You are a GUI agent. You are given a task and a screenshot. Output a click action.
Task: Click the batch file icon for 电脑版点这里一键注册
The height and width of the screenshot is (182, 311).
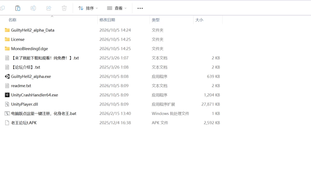pyautogui.click(x=7, y=113)
